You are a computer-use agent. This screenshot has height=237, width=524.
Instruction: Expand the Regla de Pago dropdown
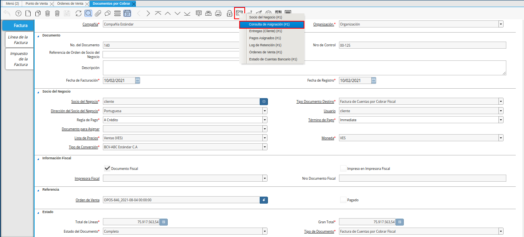pyautogui.click(x=265, y=120)
